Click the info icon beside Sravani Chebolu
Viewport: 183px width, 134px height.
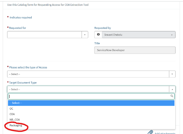pyautogui.click(x=98, y=35)
